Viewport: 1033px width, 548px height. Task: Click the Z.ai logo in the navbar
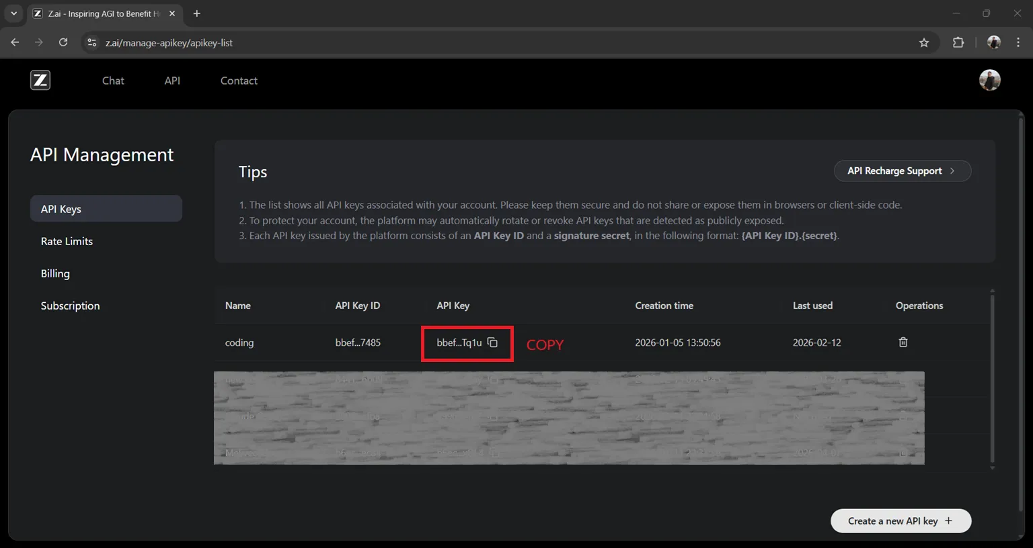point(40,80)
